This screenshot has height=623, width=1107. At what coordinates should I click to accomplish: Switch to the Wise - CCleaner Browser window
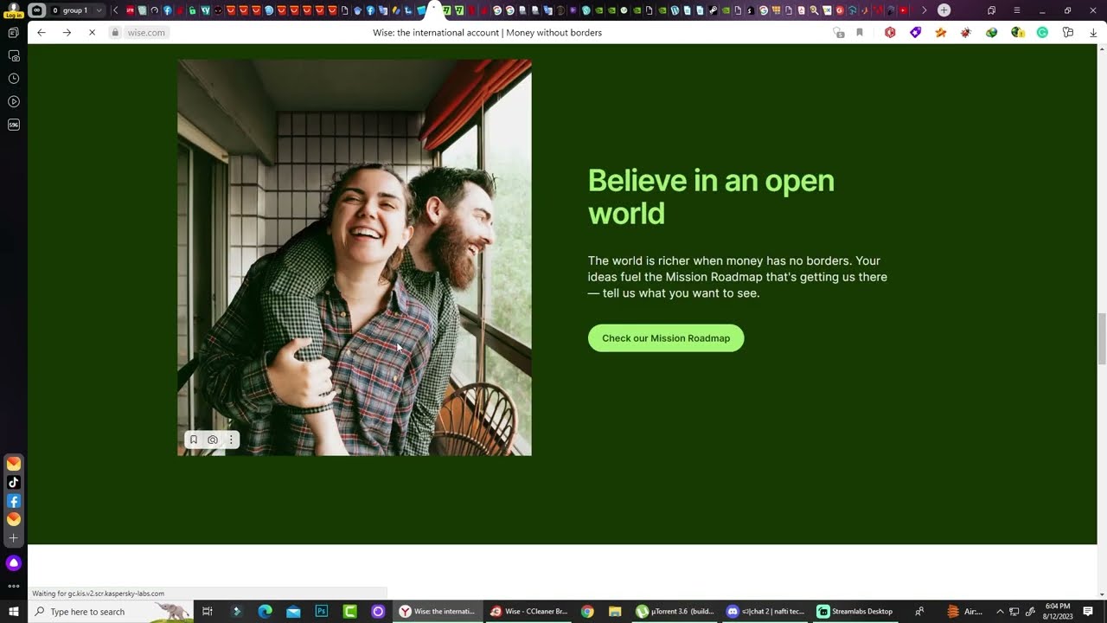tap(528, 612)
